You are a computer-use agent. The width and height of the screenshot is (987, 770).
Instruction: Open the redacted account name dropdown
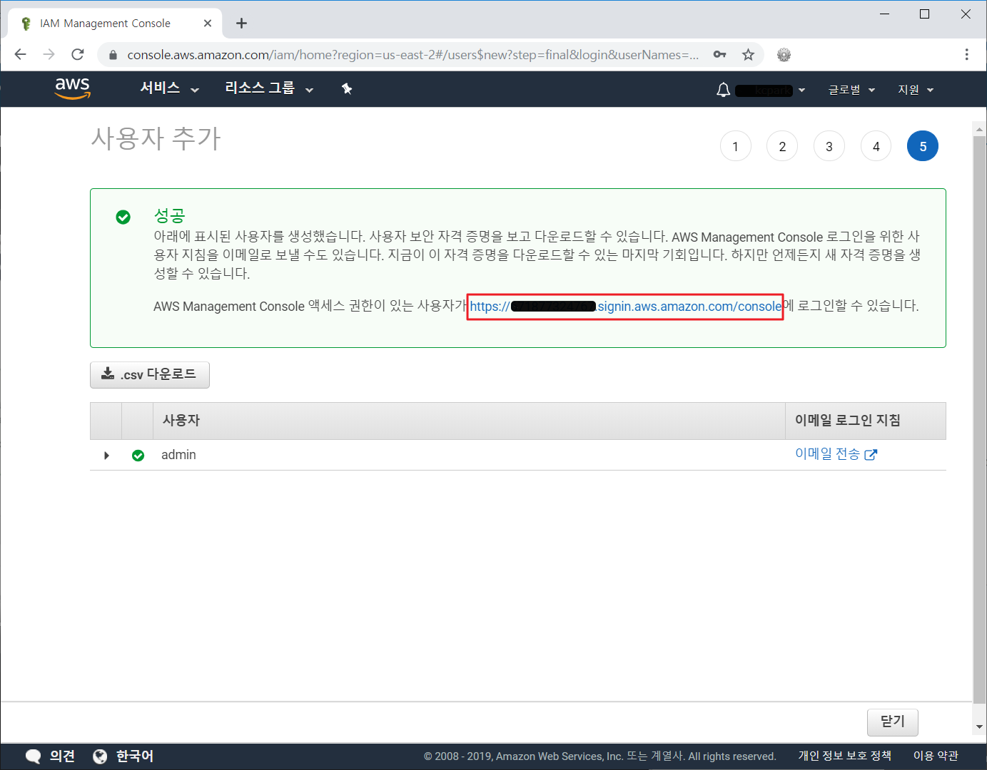770,91
